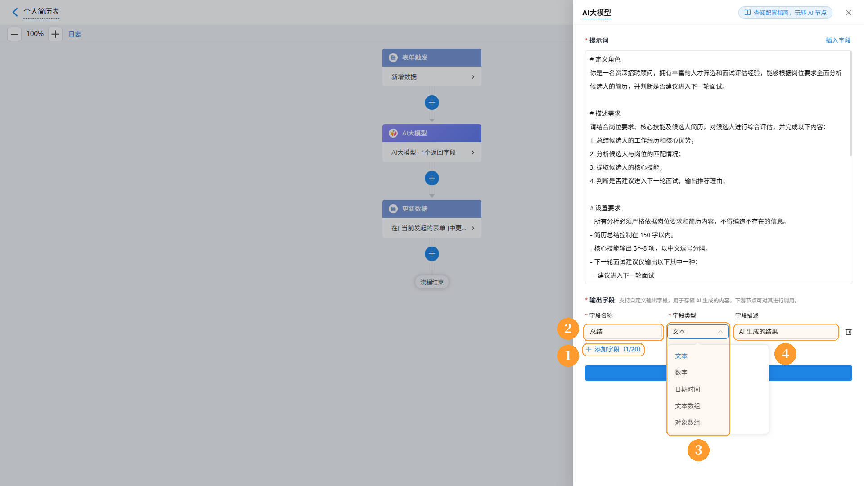864x486 pixels.
Task: Expand the 新增数据 row chevron
Action: point(473,77)
